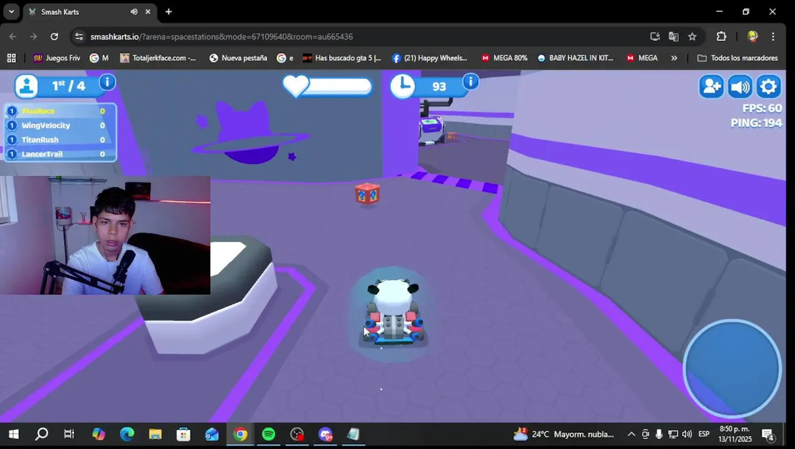The image size is (795, 449).
Task: Expand hidden bookmarks chevron
Action: coord(674,58)
